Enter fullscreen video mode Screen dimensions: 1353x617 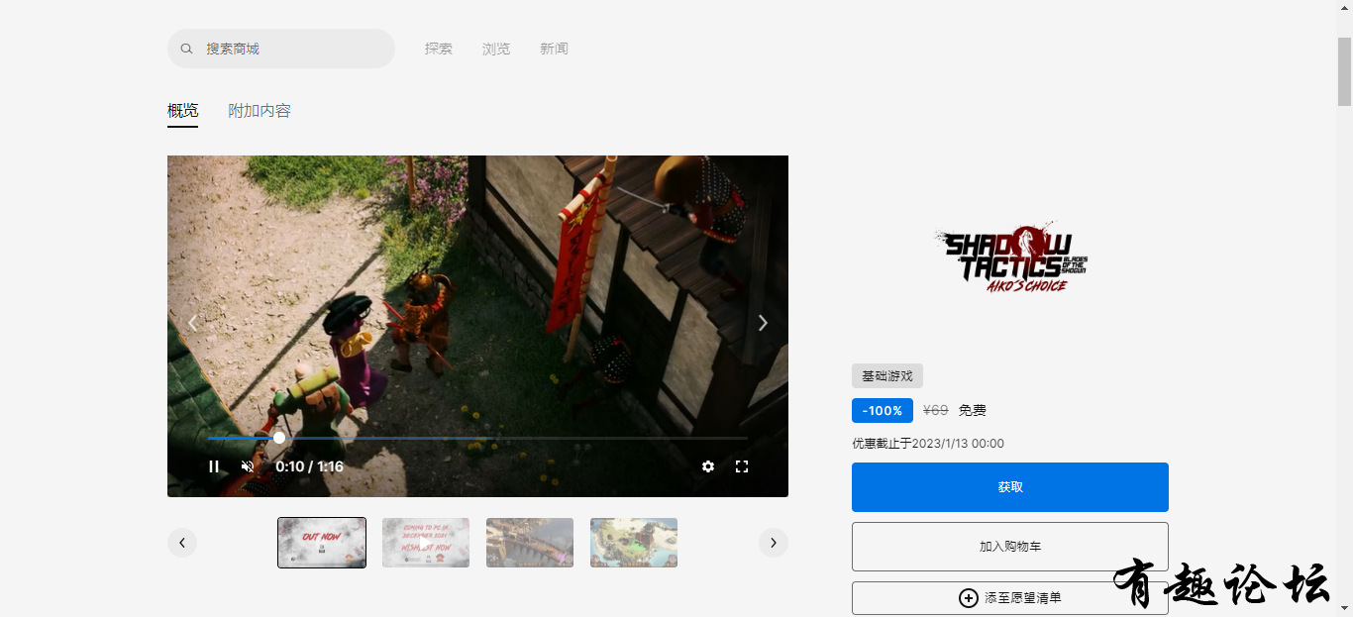[742, 466]
